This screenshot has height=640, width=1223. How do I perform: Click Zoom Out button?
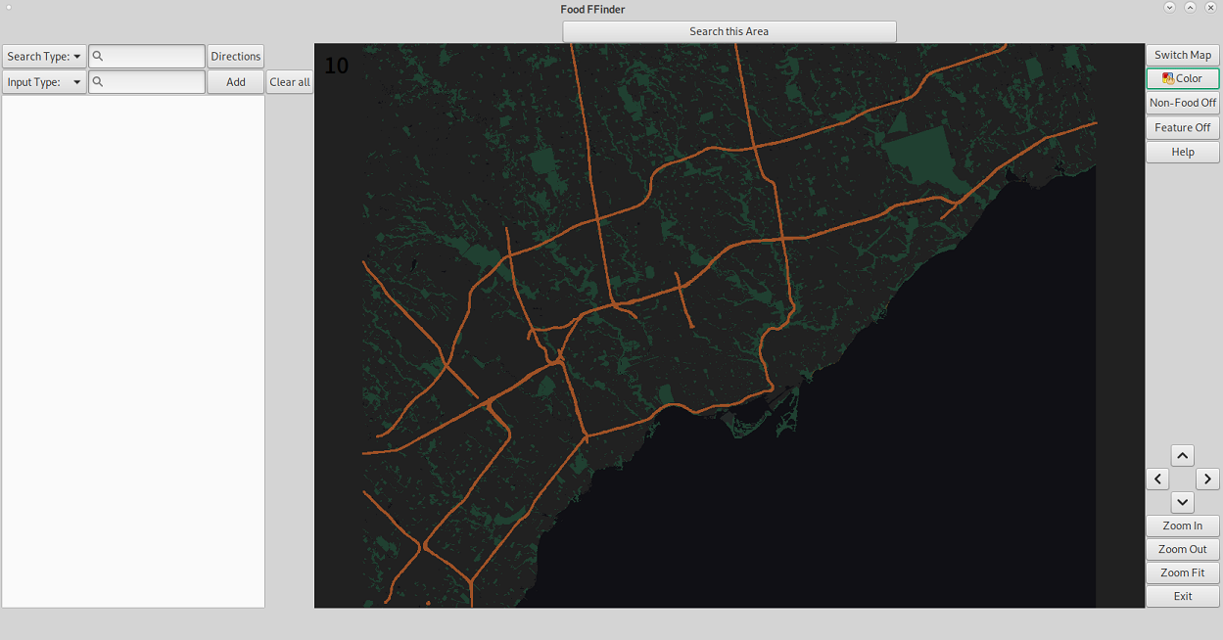coord(1183,549)
